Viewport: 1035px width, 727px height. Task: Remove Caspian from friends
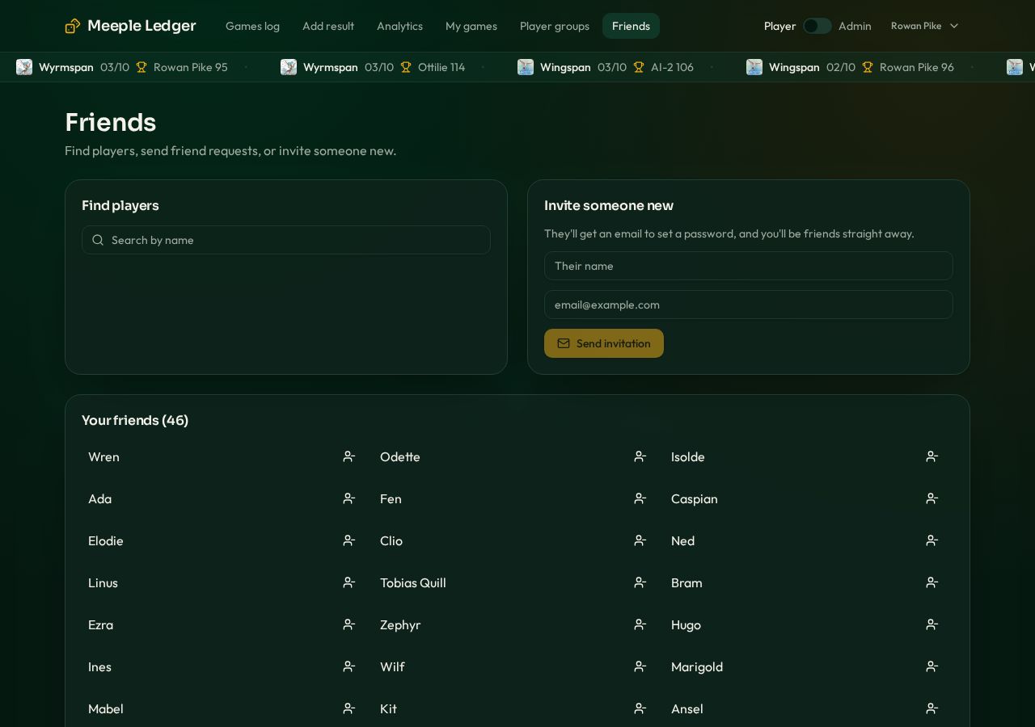932,498
